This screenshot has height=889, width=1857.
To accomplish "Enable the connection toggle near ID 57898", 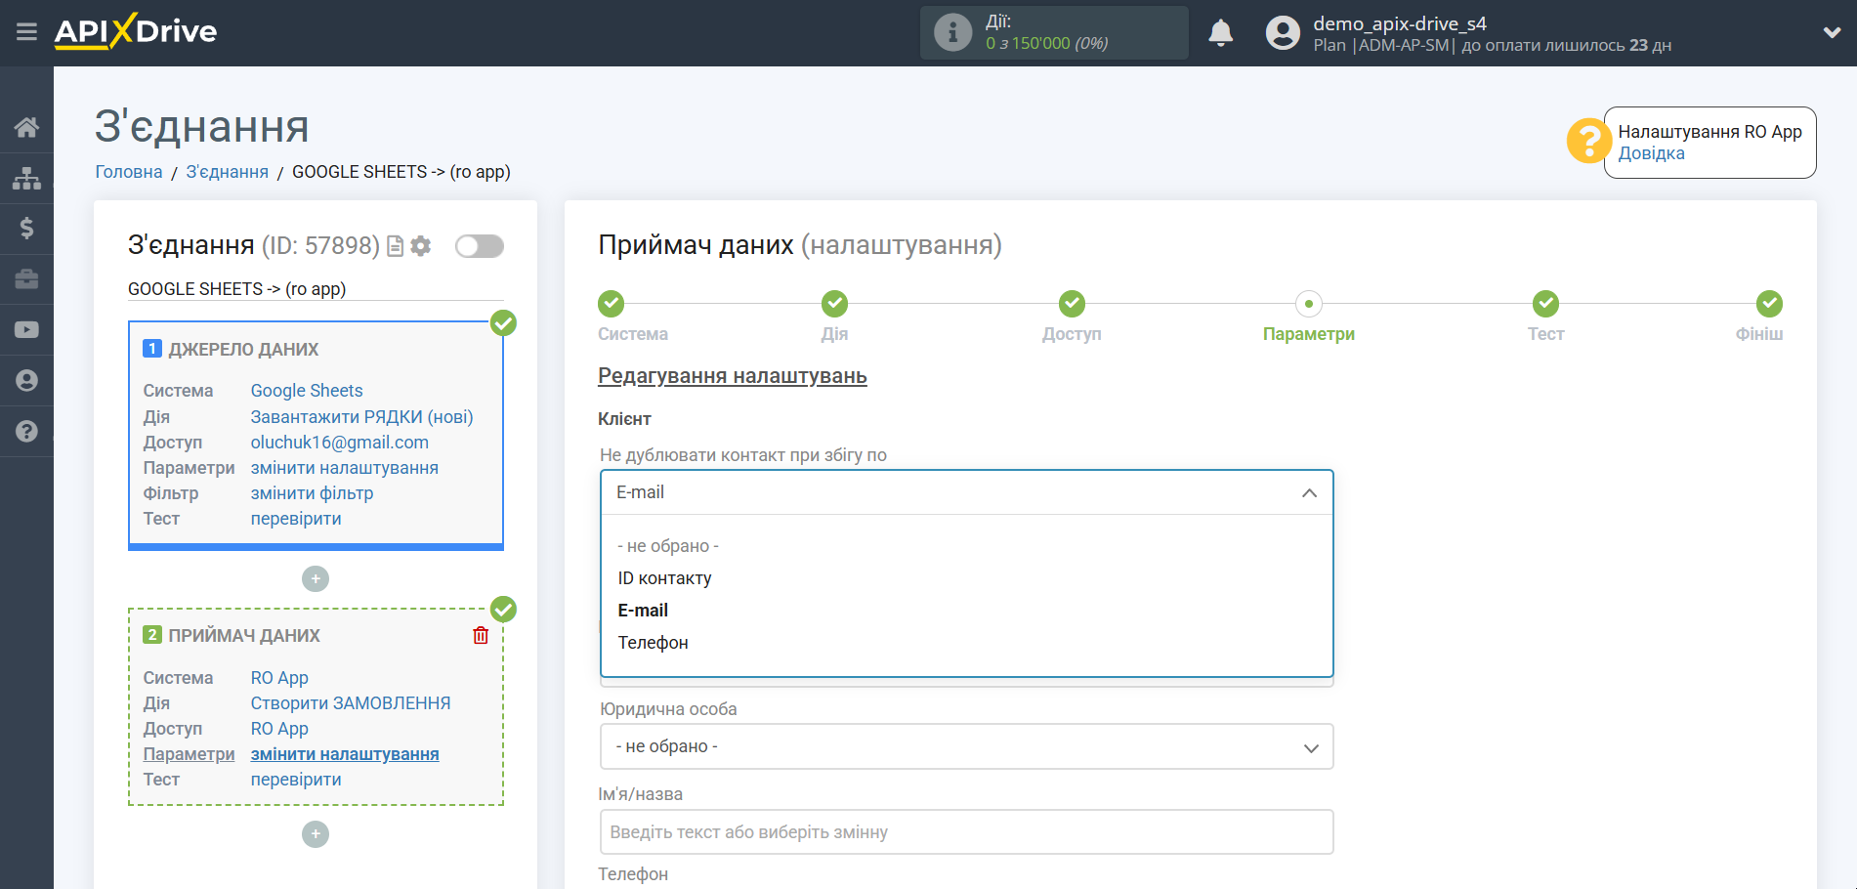I will pyautogui.click(x=479, y=246).
